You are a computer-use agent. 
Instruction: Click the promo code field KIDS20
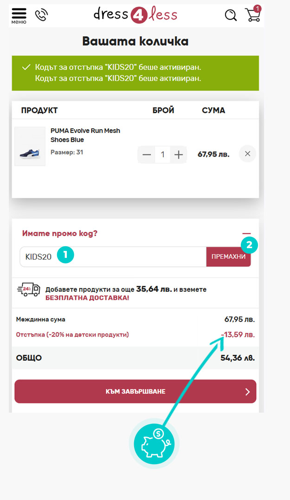[113, 257]
